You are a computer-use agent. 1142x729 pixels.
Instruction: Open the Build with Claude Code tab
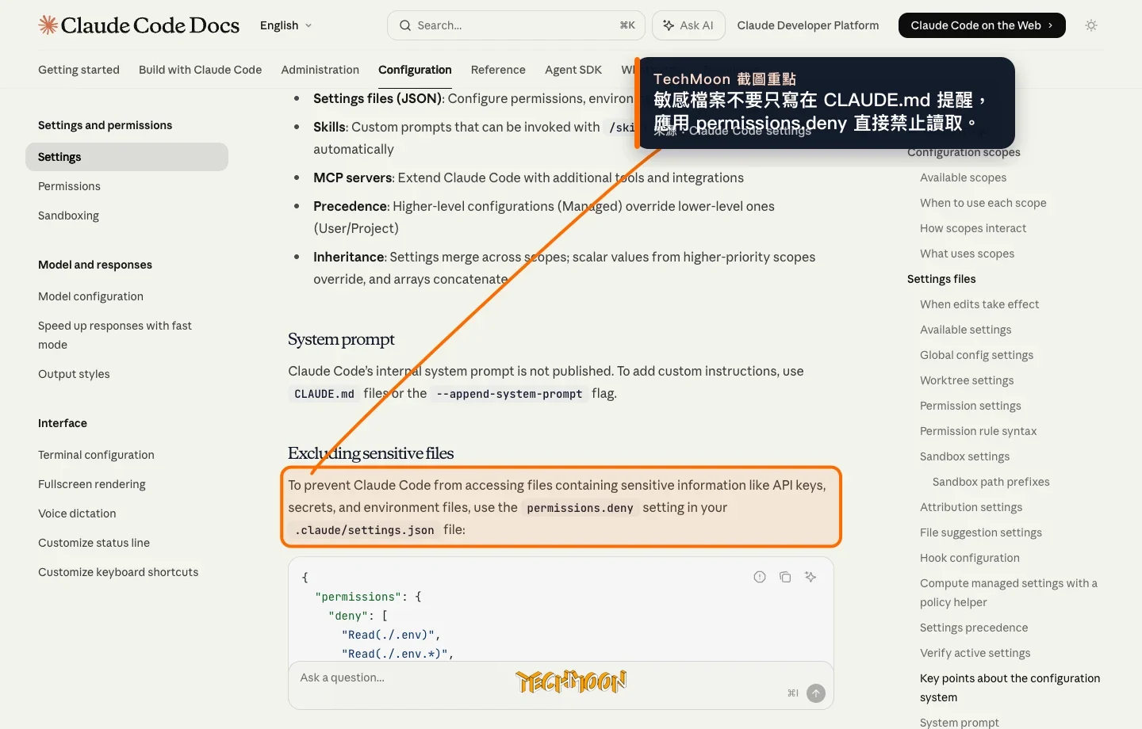[x=200, y=70]
